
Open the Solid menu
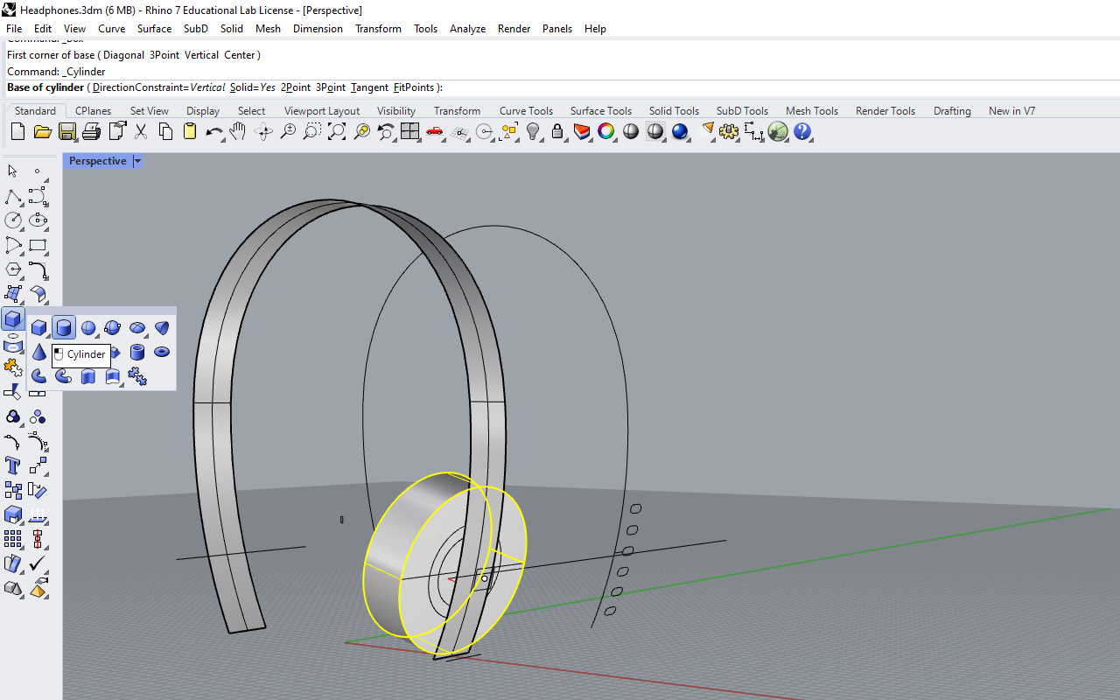[232, 29]
